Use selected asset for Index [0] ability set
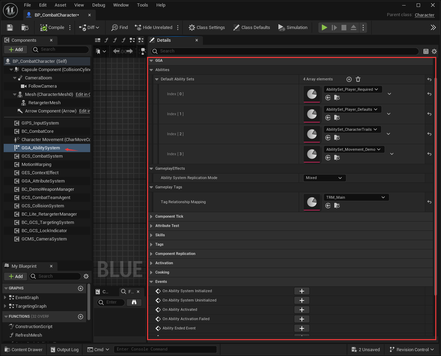 point(328,98)
